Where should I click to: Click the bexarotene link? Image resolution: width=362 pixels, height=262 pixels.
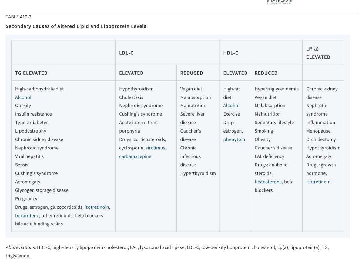(27, 216)
